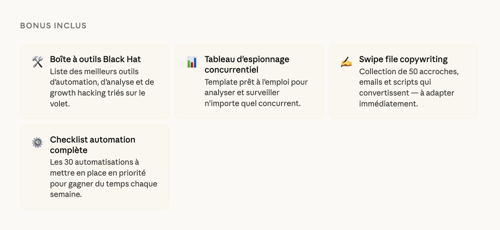Click the writing hand icon
Image resolution: width=500 pixels, height=230 pixels.
(346, 62)
